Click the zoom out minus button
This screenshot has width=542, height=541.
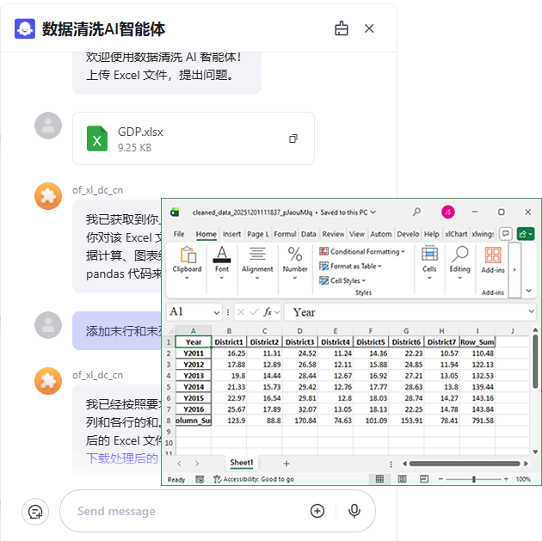[x=440, y=479]
